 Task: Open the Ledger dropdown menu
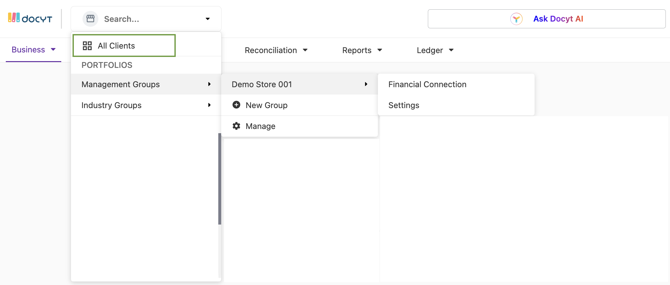[435, 50]
